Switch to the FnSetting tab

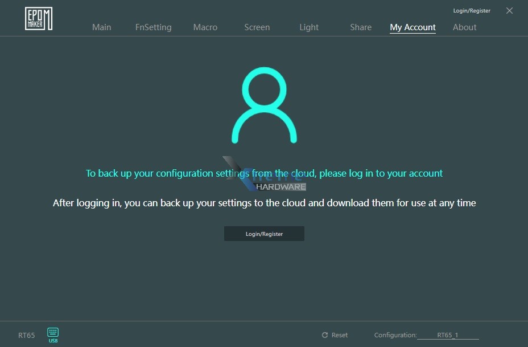pyautogui.click(x=153, y=27)
